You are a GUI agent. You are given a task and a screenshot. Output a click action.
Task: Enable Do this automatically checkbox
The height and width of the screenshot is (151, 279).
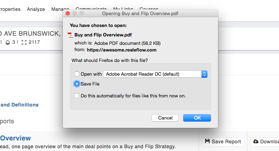[x=77, y=96]
